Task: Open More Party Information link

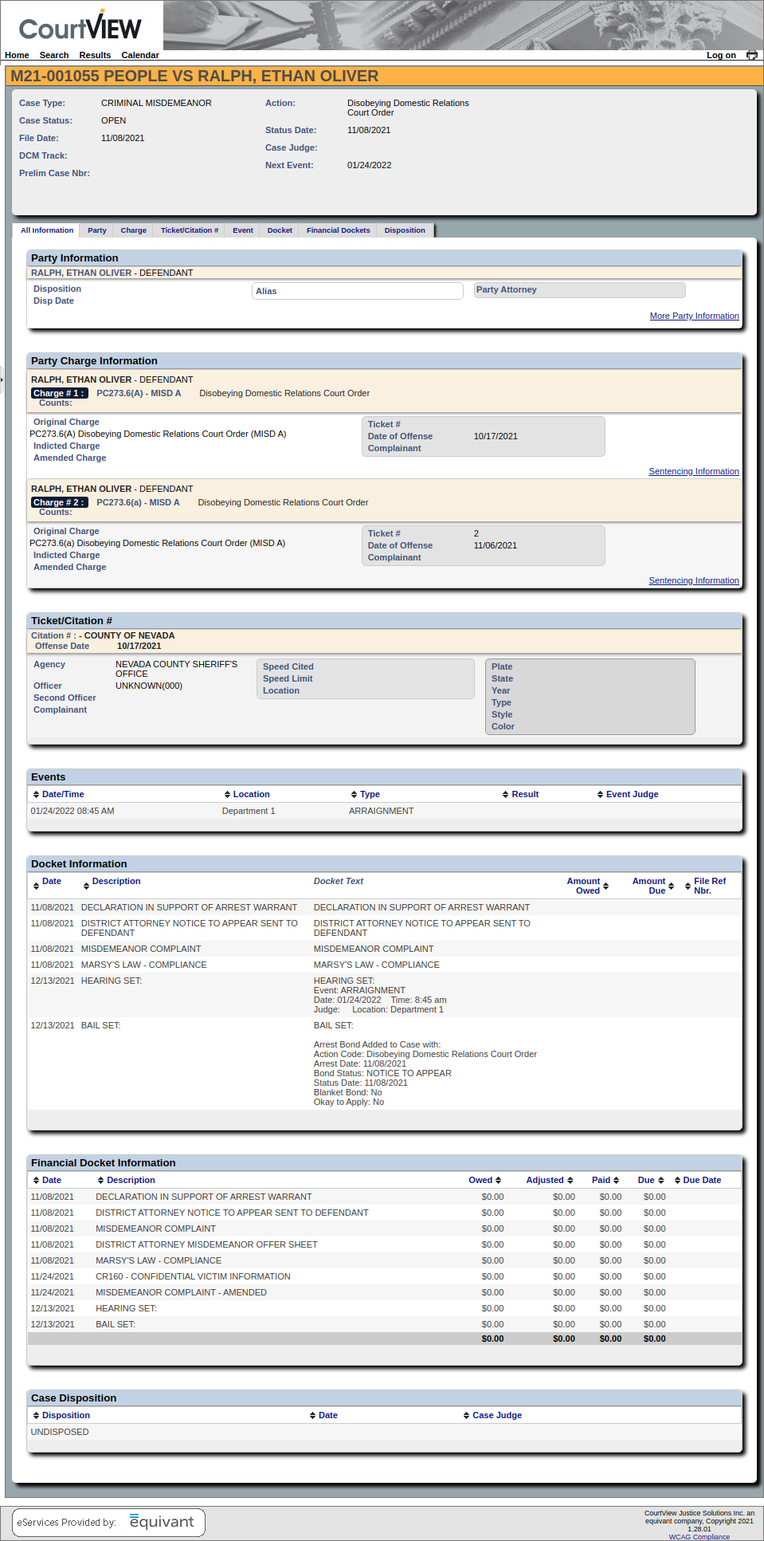Action: click(695, 316)
